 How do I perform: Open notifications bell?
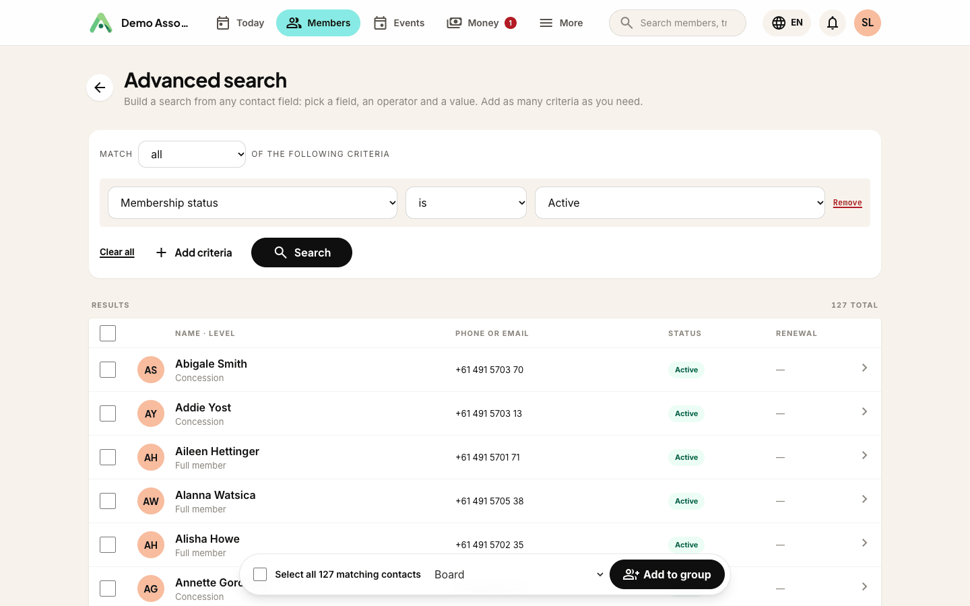(833, 23)
